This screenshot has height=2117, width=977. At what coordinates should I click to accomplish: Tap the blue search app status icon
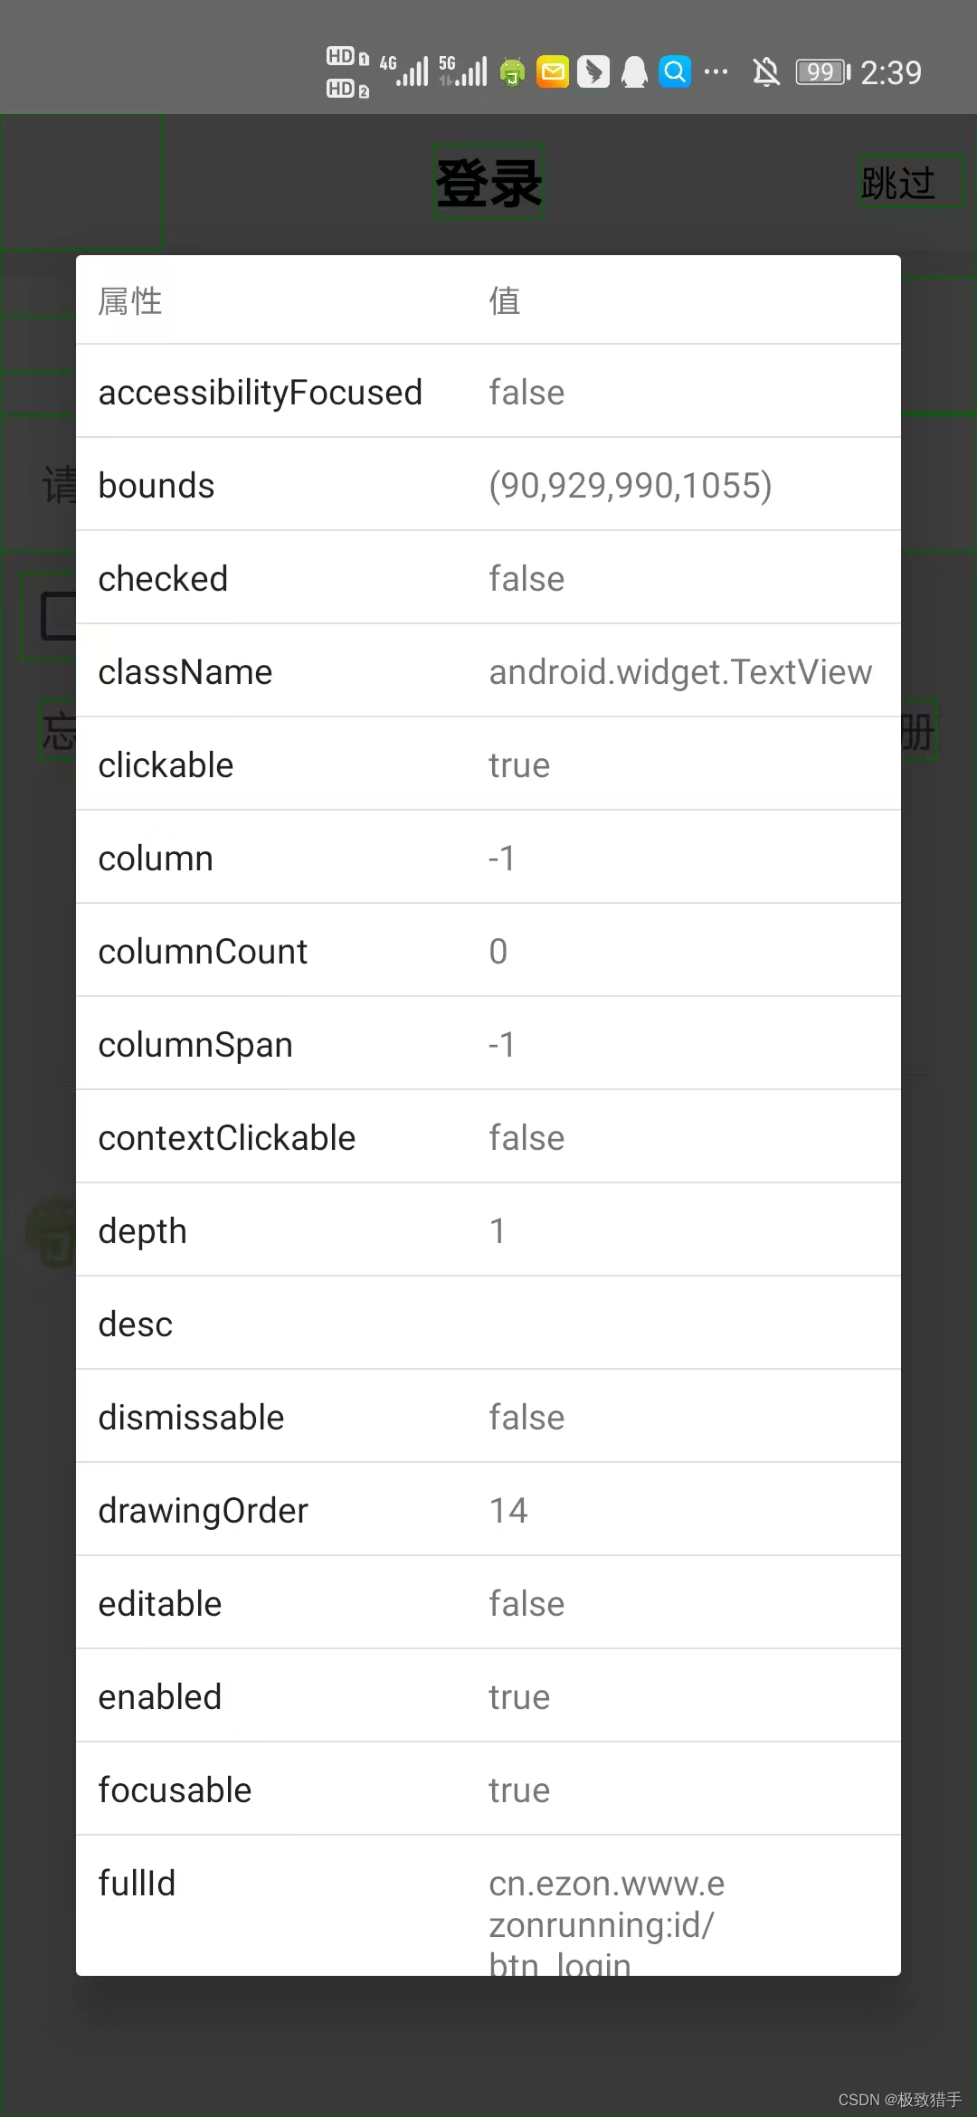(675, 71)
